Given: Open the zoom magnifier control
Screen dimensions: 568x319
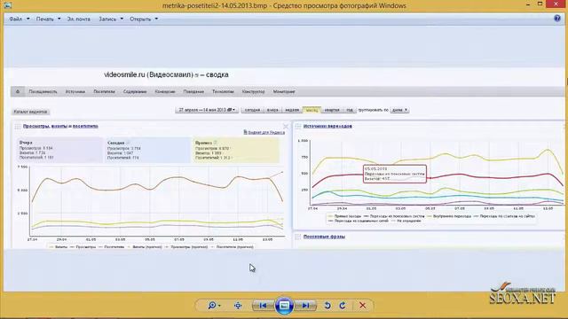Looking at the screenshot, I should point(214,306).
